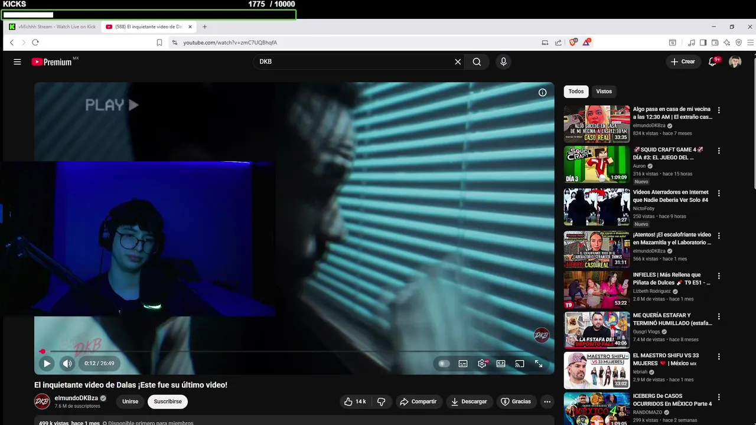
Task: Click the youtube.com address bar
Action: click(354, 42)
